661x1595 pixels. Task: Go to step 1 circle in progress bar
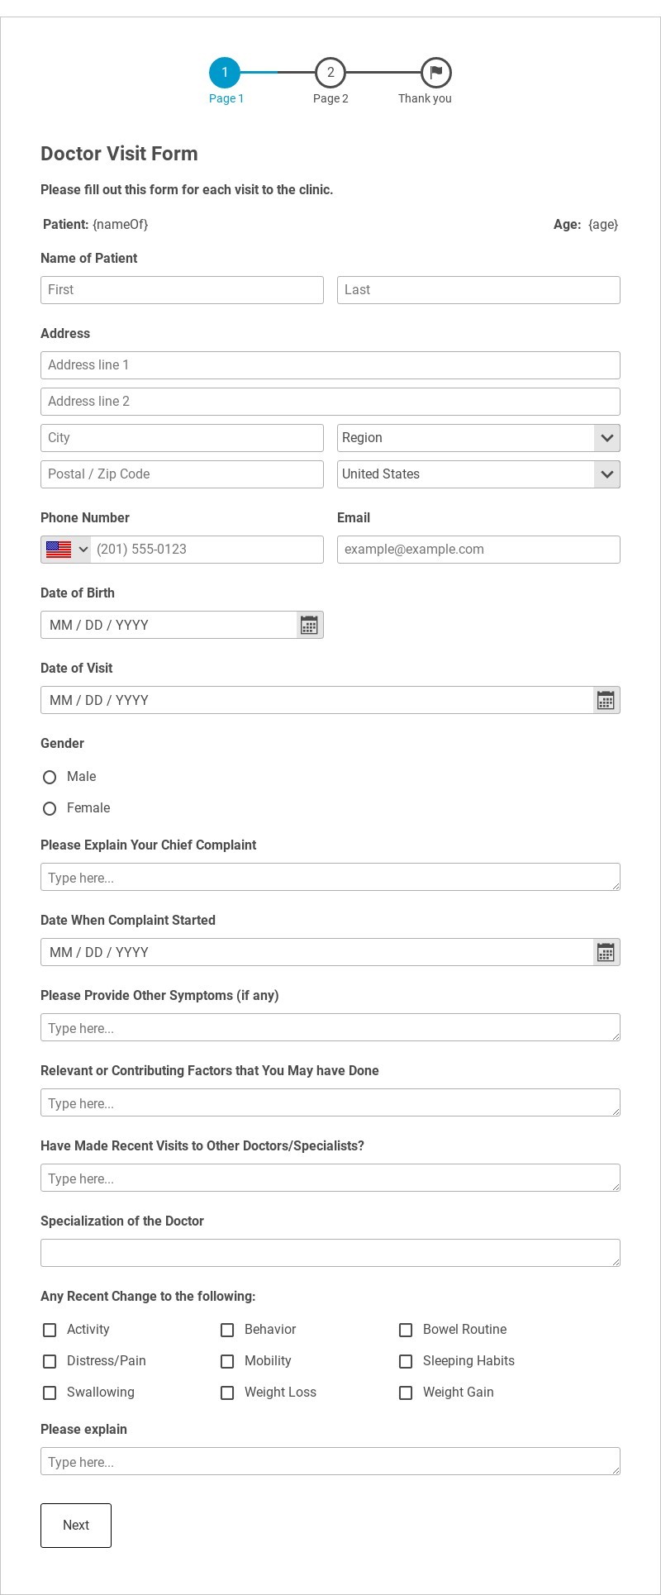pyautogui.click(x=225, y=73)
